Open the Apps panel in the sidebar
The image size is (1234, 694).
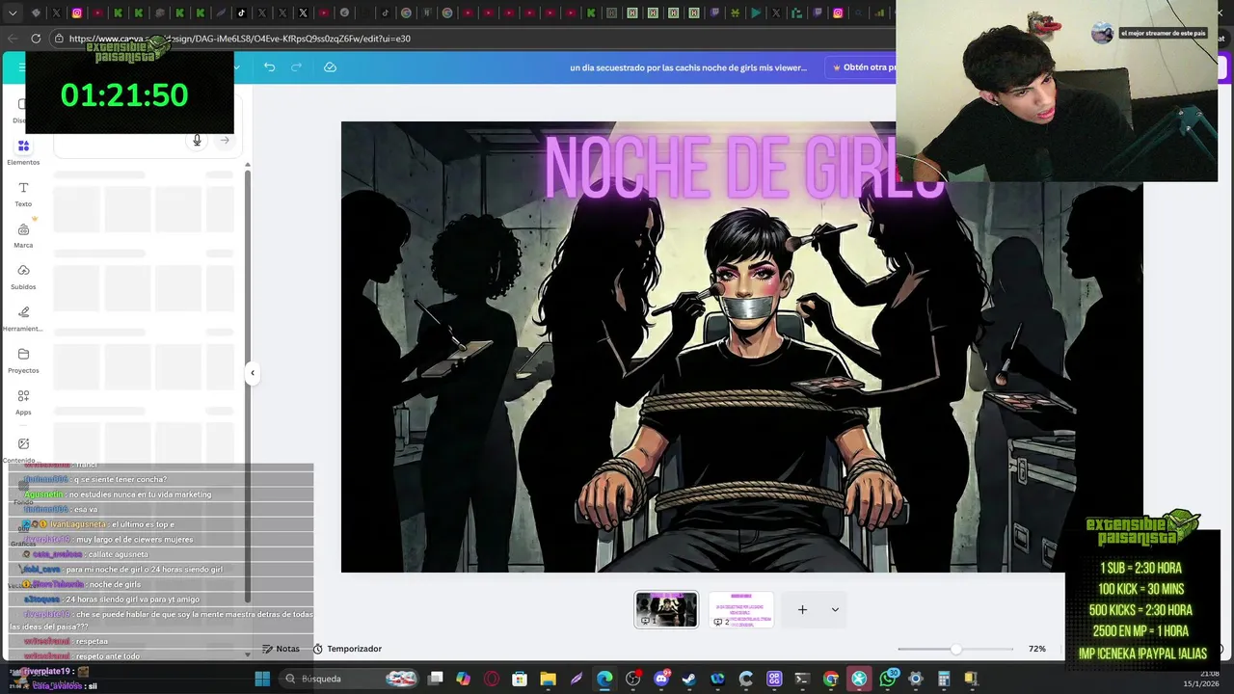click(23, 402)
